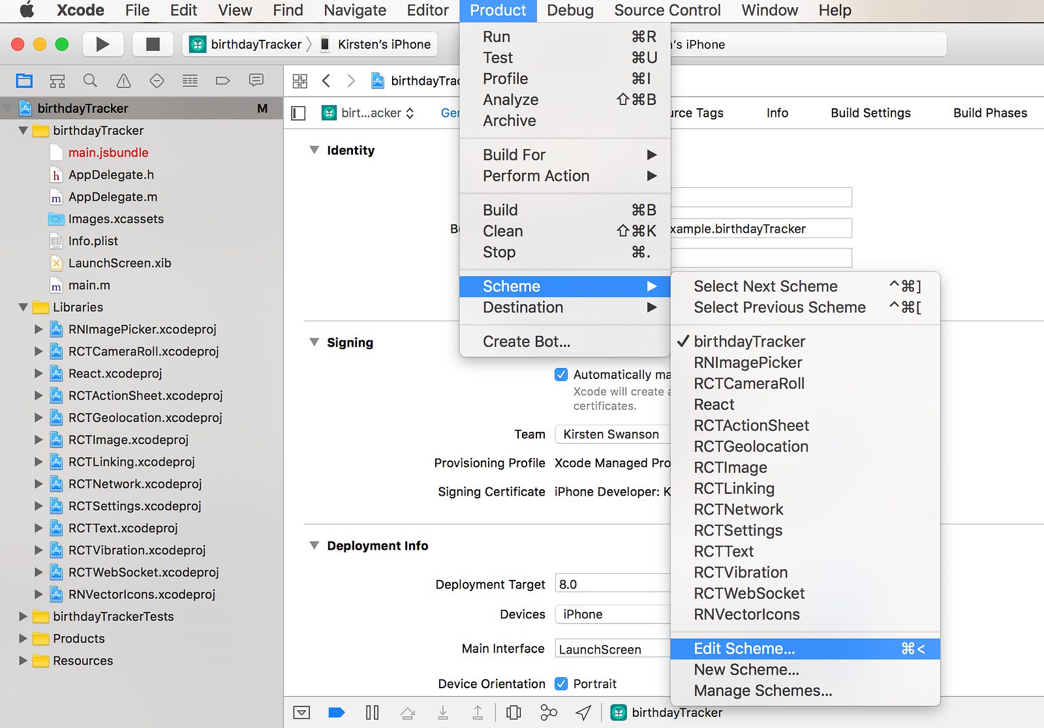The width and height of the screenshot is (1044, 728).
Task: Open the Navigate menu in menu bar
Action: 355,10
